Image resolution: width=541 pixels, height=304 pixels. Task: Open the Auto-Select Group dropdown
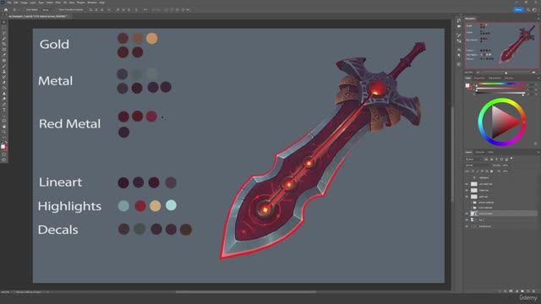pos(46,9)
